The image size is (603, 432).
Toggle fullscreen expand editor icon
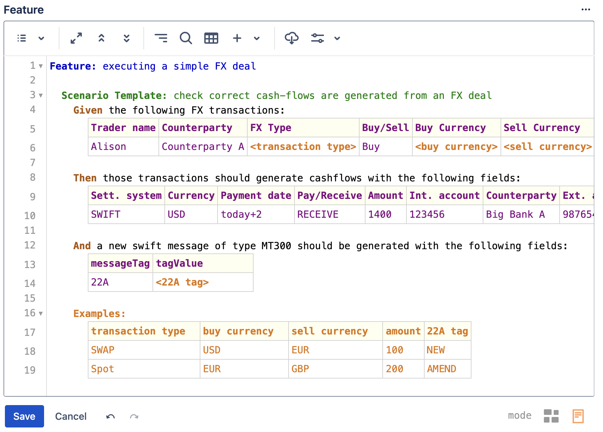[76, 38]
